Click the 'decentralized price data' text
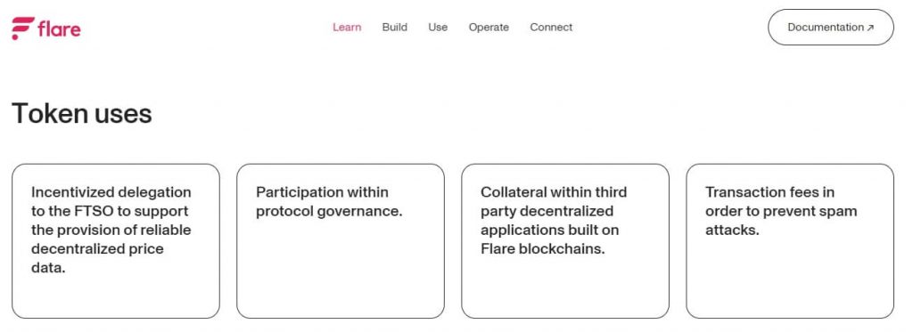 coord(97,258)
